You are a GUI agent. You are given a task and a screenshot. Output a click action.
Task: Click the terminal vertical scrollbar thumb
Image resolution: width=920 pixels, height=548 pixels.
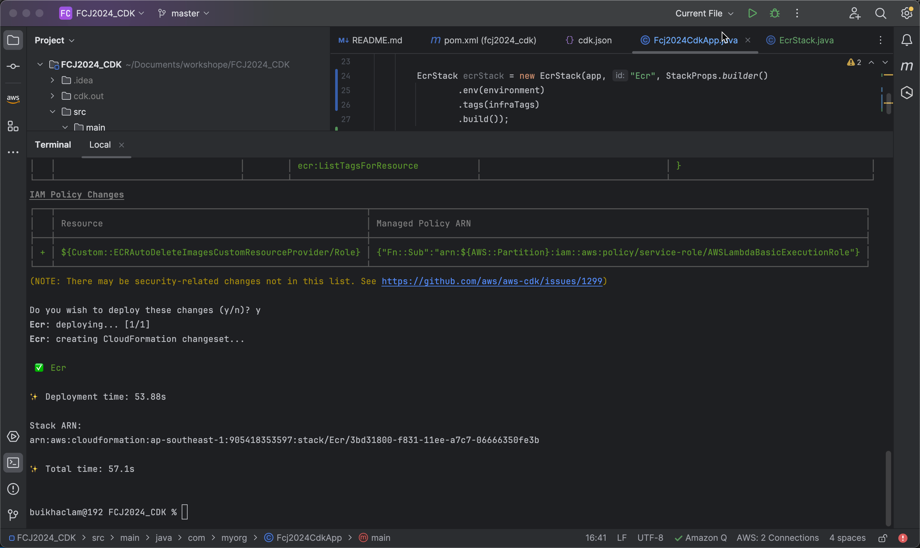tap(888, 488)
